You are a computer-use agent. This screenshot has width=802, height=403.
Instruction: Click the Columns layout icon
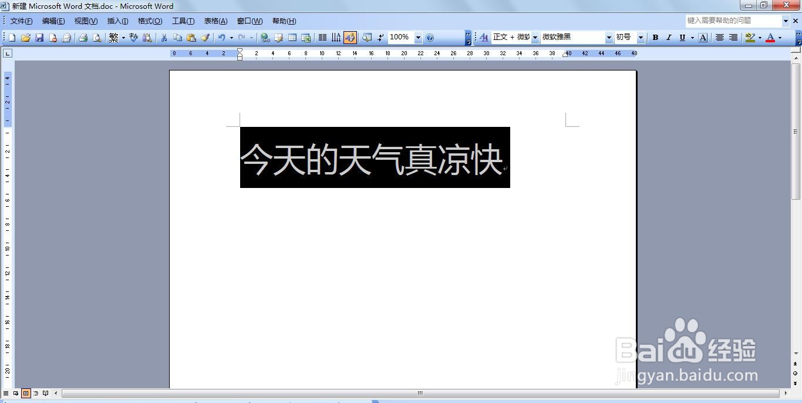(x=322, y=38)
